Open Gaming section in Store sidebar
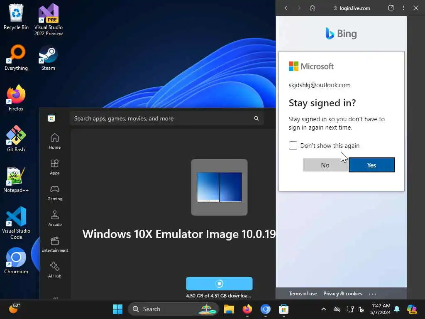Screen dimensions: 425x319 55,193
